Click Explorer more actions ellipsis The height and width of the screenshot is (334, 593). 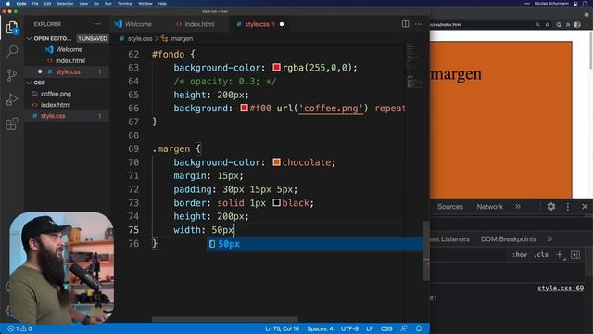pyautogui.click(x=97, y=24)
